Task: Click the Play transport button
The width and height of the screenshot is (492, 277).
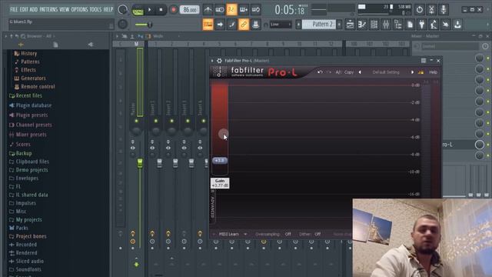Action: pos(149,10)
